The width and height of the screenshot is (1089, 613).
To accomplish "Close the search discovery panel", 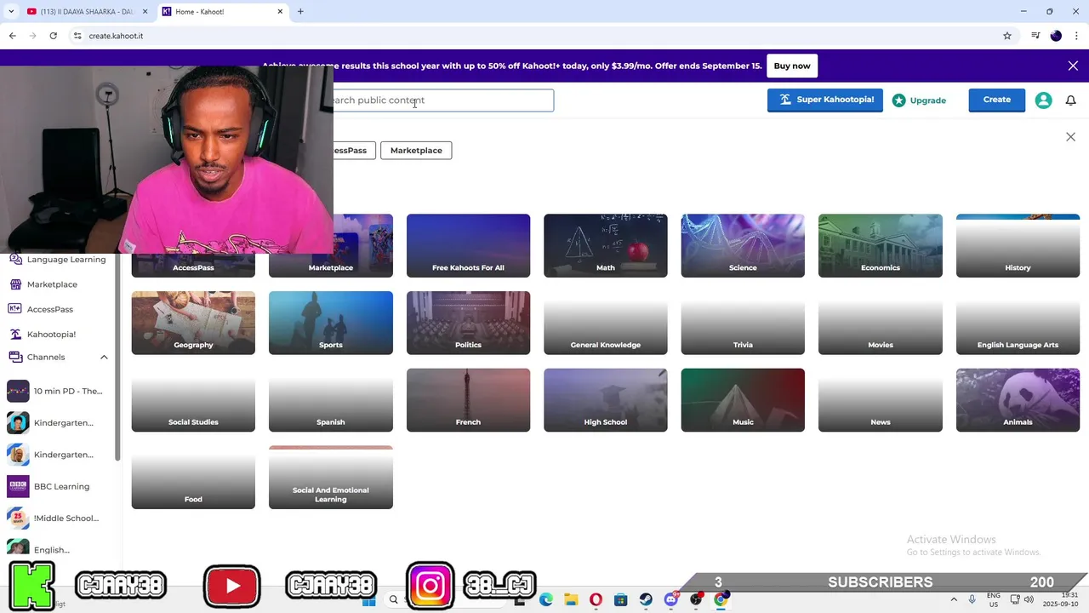I will 1070,137.
